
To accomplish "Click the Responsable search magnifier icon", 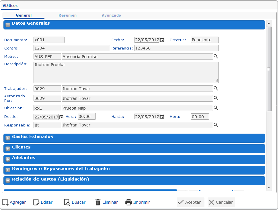I will coord(216,125).
